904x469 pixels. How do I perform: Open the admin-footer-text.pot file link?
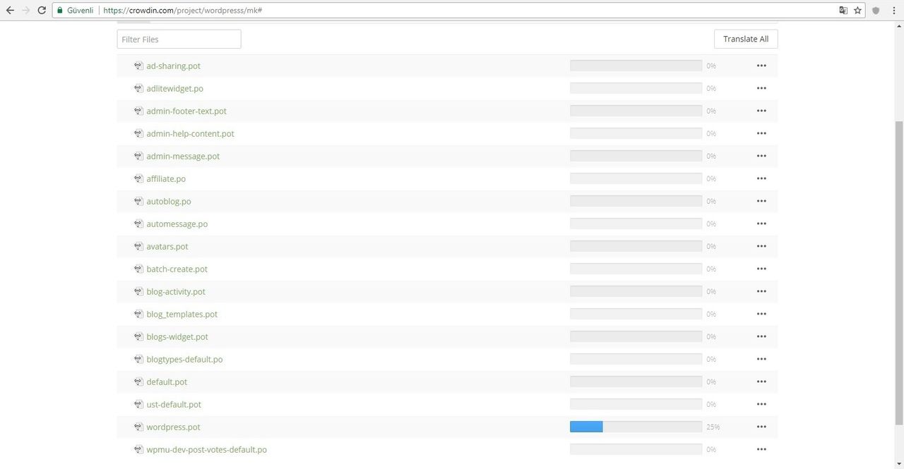pos(186,111)
